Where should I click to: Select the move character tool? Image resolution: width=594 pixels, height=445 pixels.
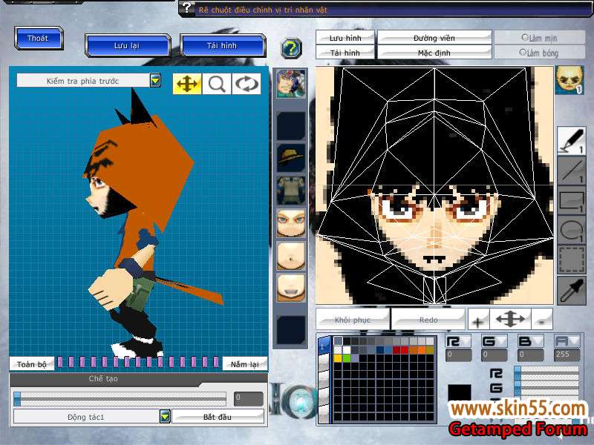[187, 84]
